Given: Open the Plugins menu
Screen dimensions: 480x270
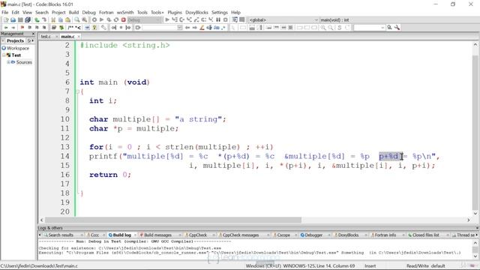Looking at the screenshot, I should tap(175, 12).
